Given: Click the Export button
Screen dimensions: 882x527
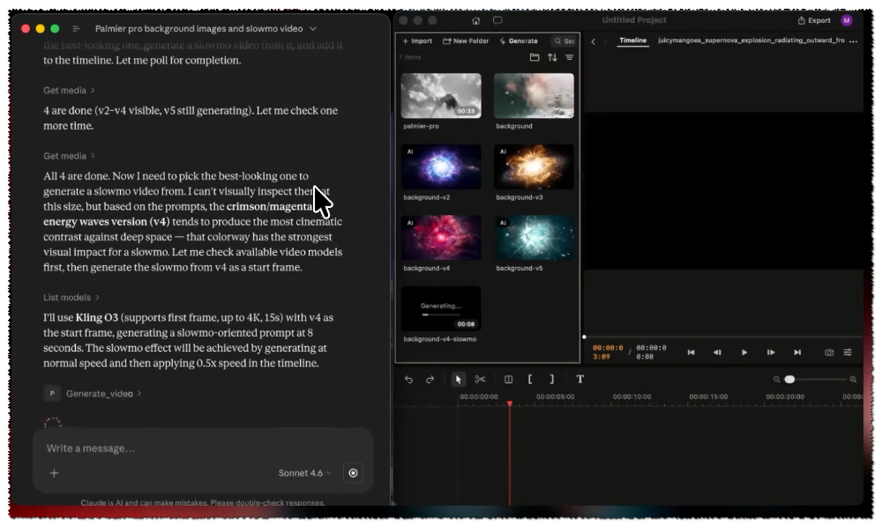Looking at the screenshot, I should pos(814,20).
